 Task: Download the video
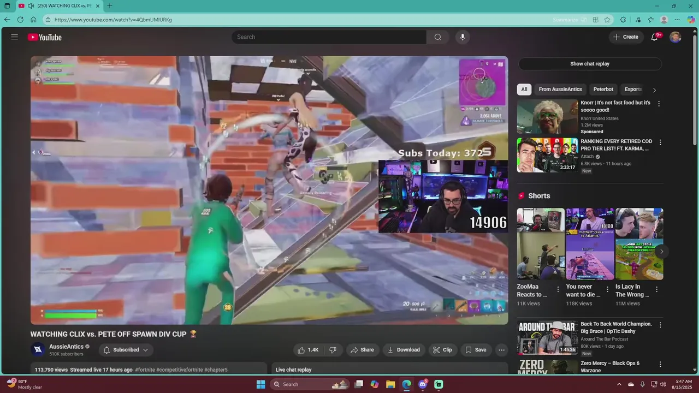coord(404,350)
